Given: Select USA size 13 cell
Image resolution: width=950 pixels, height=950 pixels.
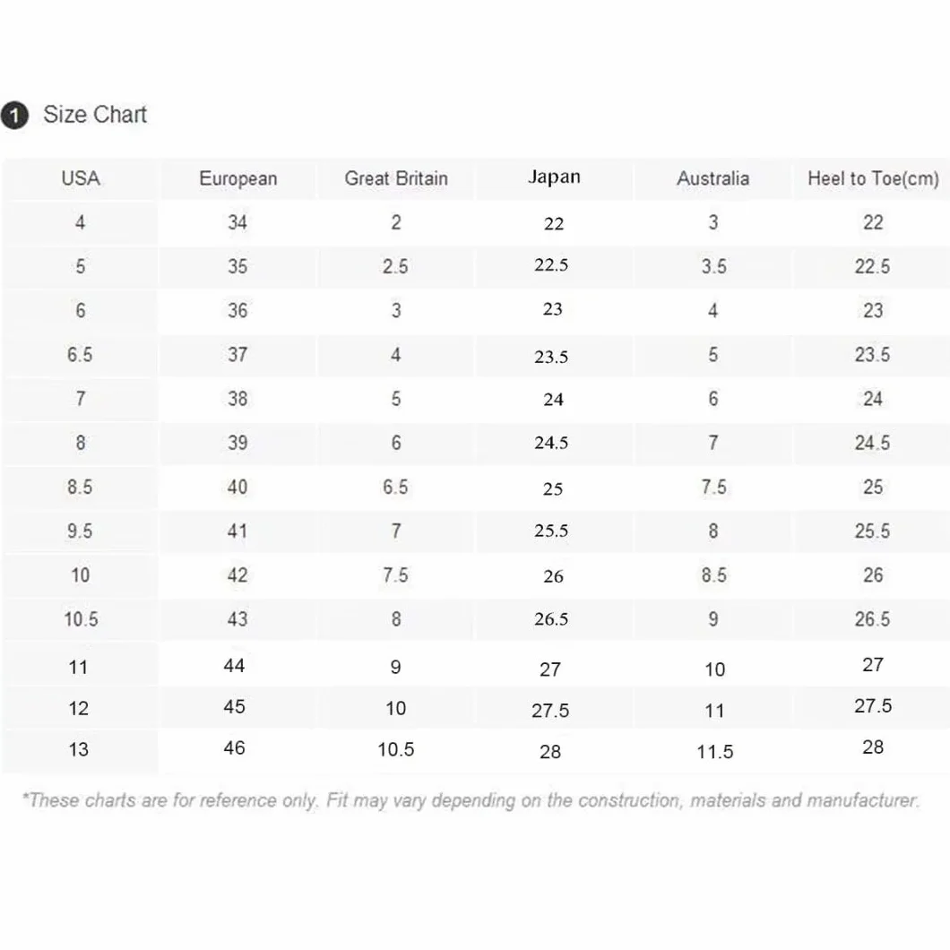Looking at the screenshot, I should point(78,749).
